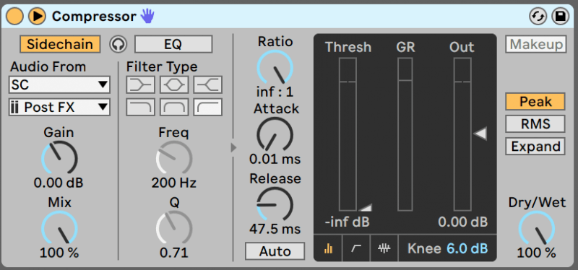Open the Post FX tap point dropdown
This screenshot has height=270, width=578.
coord(59,108)
